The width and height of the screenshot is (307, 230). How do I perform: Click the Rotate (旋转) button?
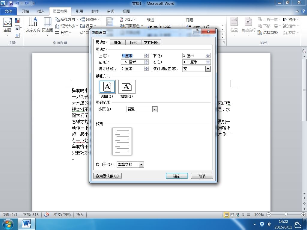click(291, 32)
